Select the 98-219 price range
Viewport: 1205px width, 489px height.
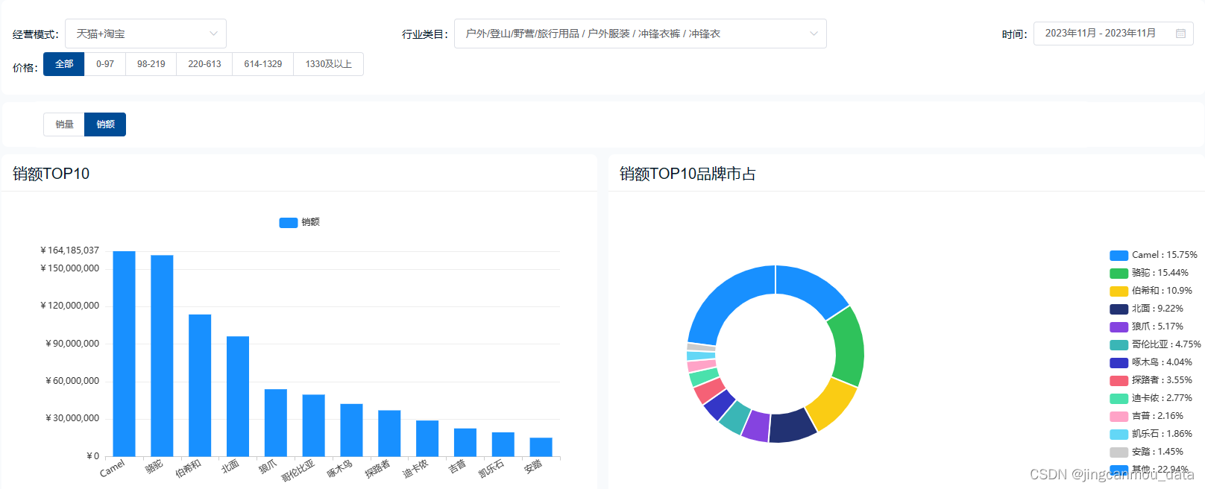[151, 64]
